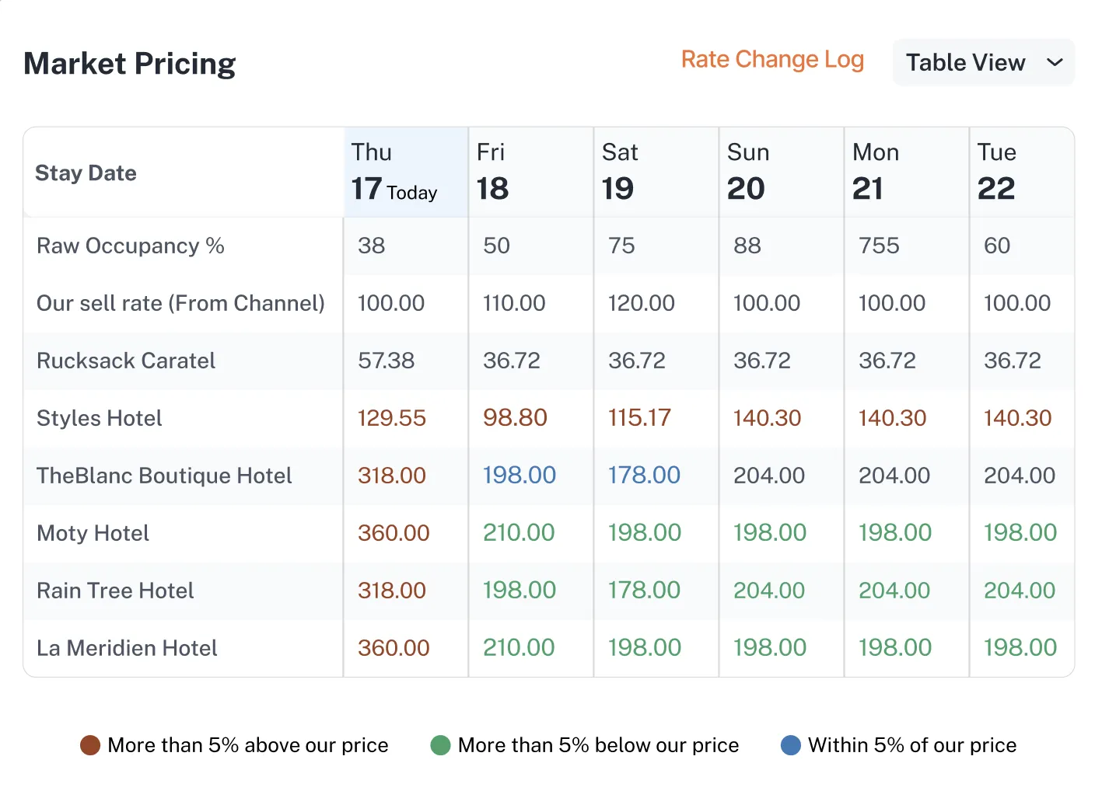Screen dimensions: 1095x791
Task: Select the Moty Hotel row label
Action: (x=93, y=533)
